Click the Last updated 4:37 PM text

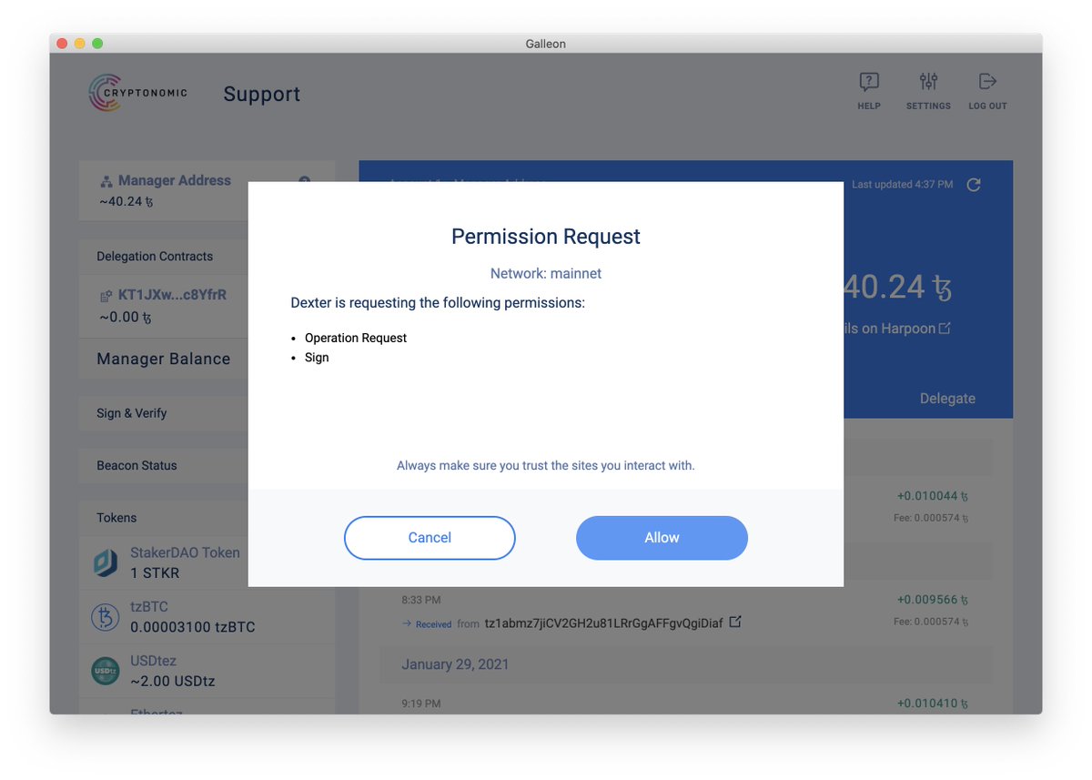click(903, 185)
